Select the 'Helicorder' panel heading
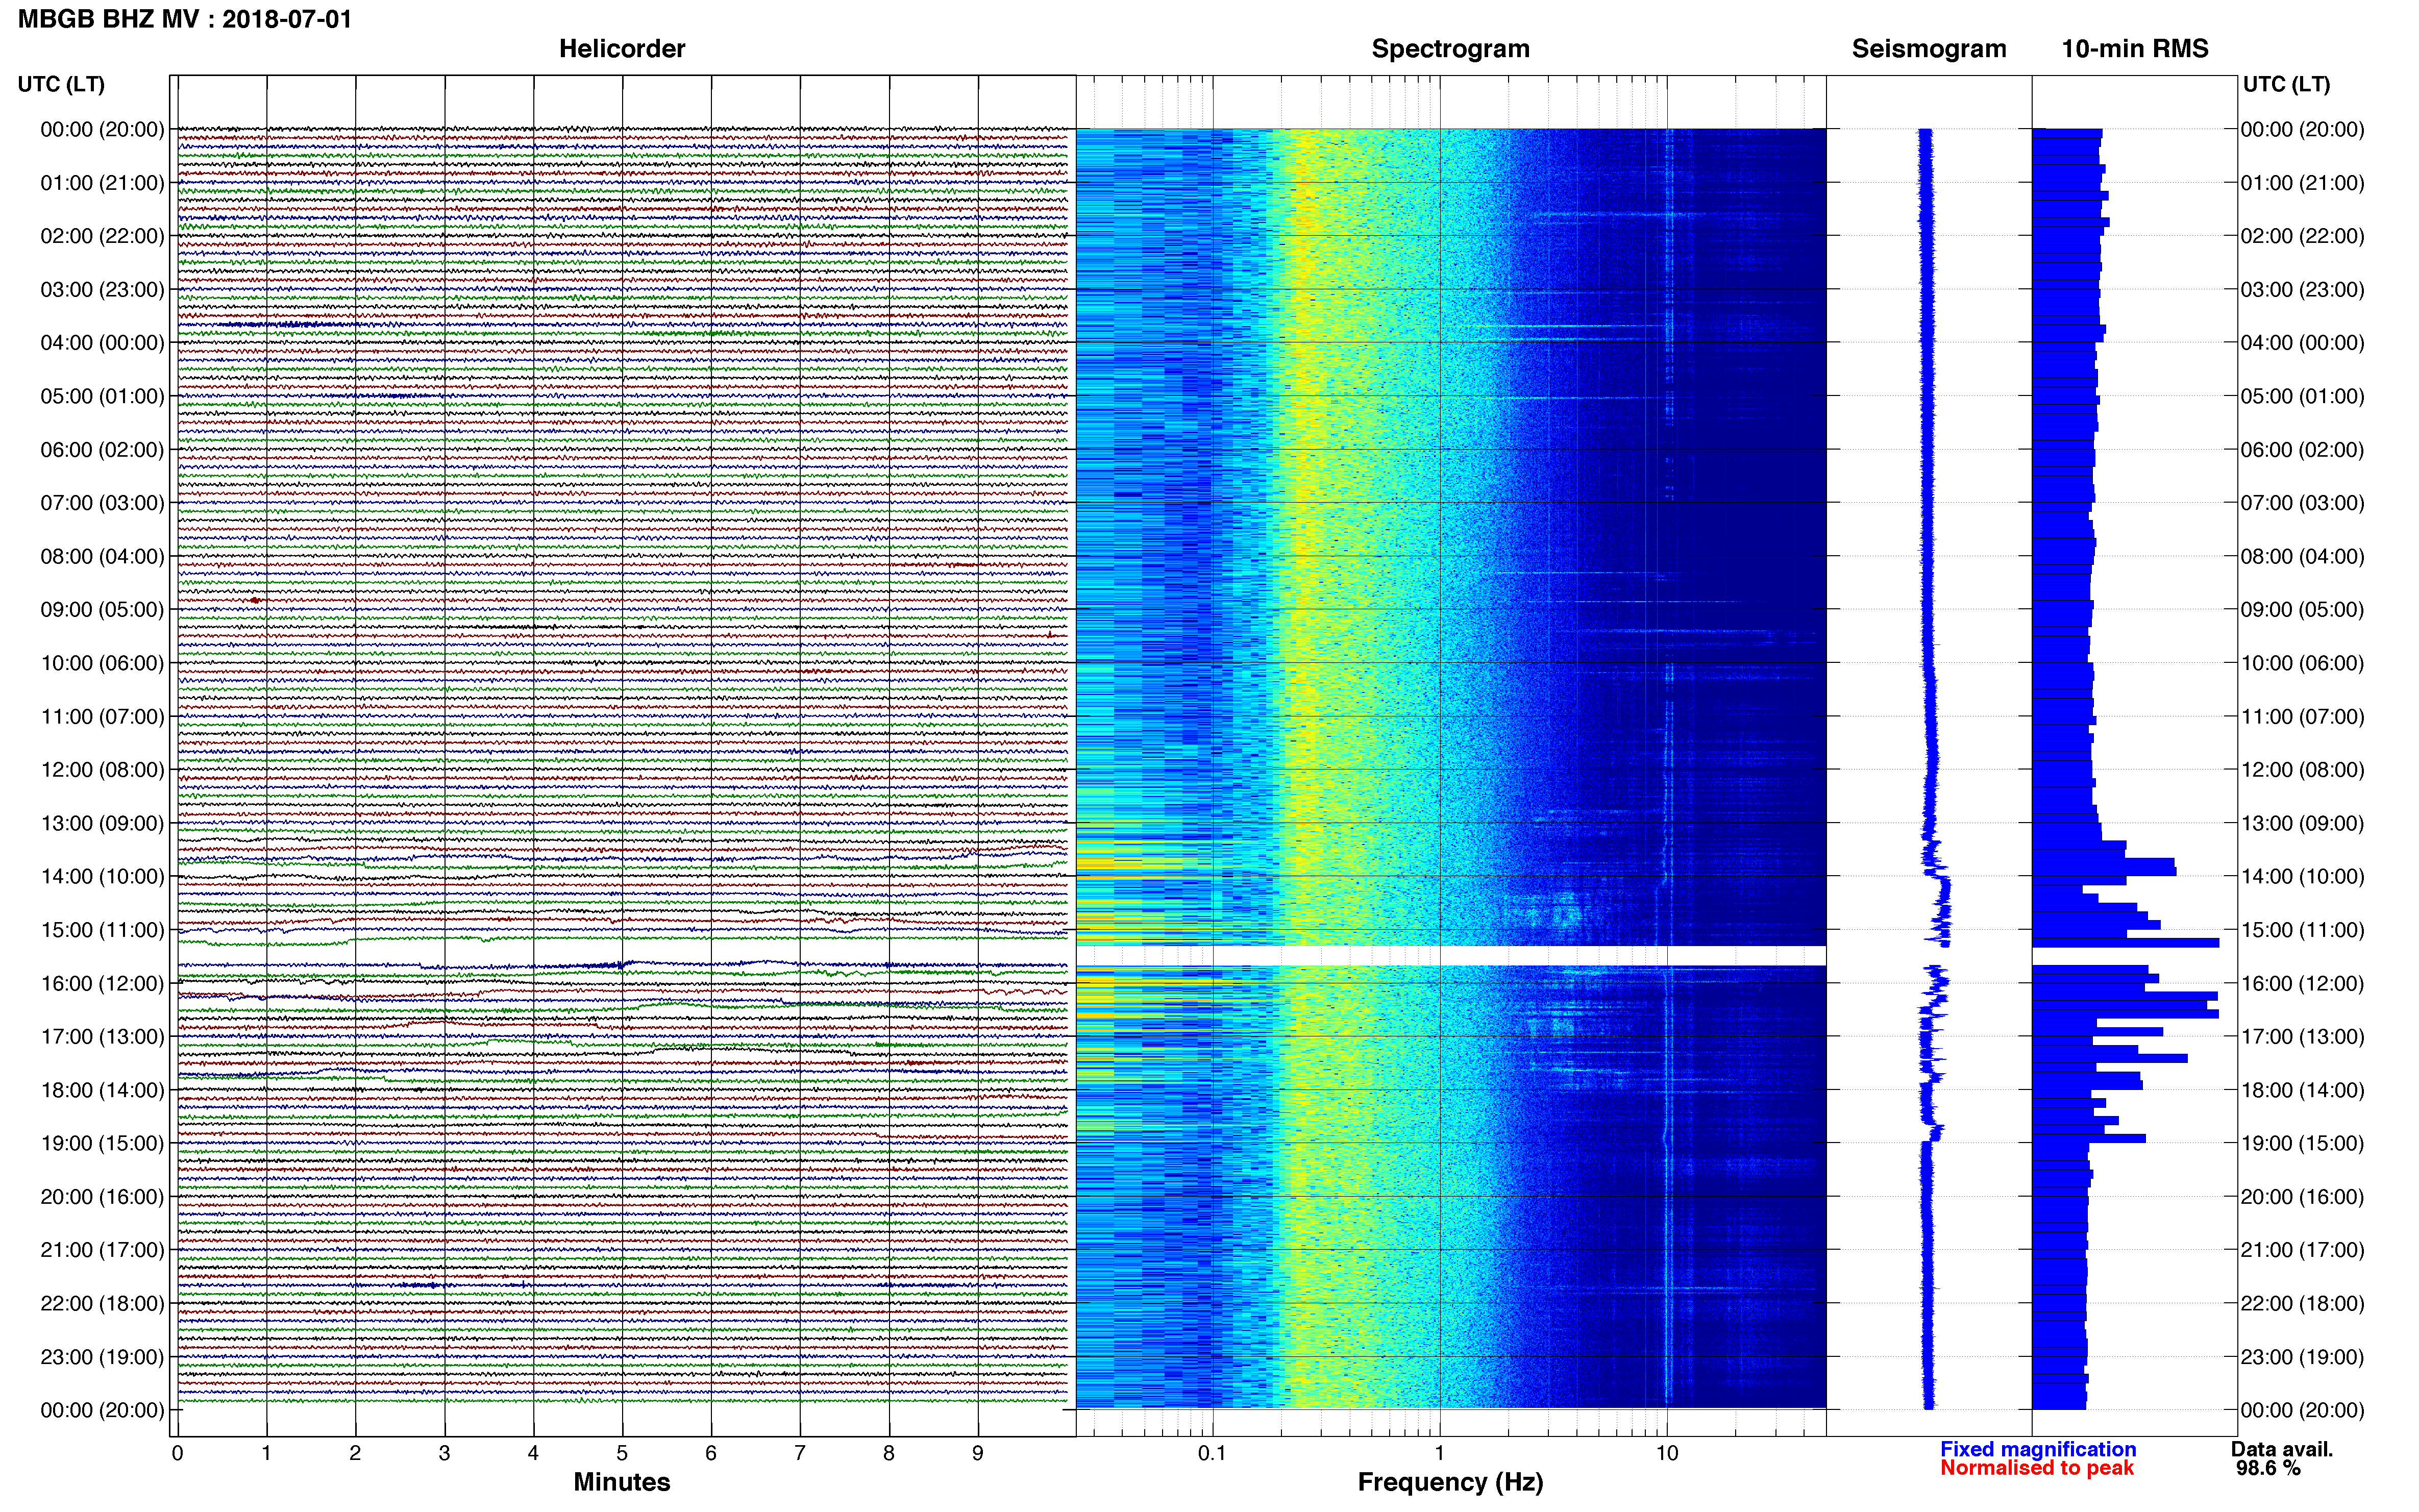The image size is (2419, 1512). click(x=622, y=49)
